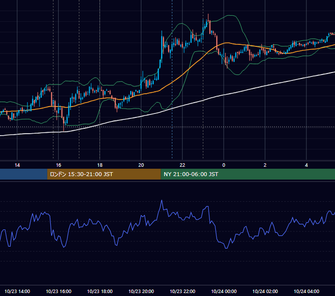Screen dimensions: 335x296
Task: Click the 0 hour label on price chart axis
Action: click(x=224, y=165)
